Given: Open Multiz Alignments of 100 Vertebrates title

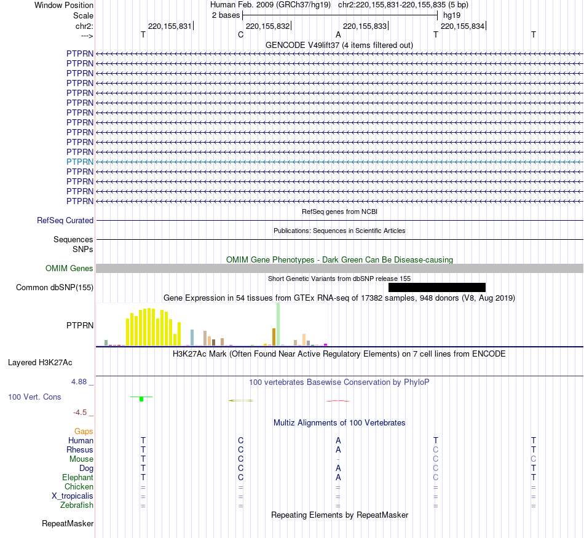Looking at the screenshot, I should (x=339, y=422).
